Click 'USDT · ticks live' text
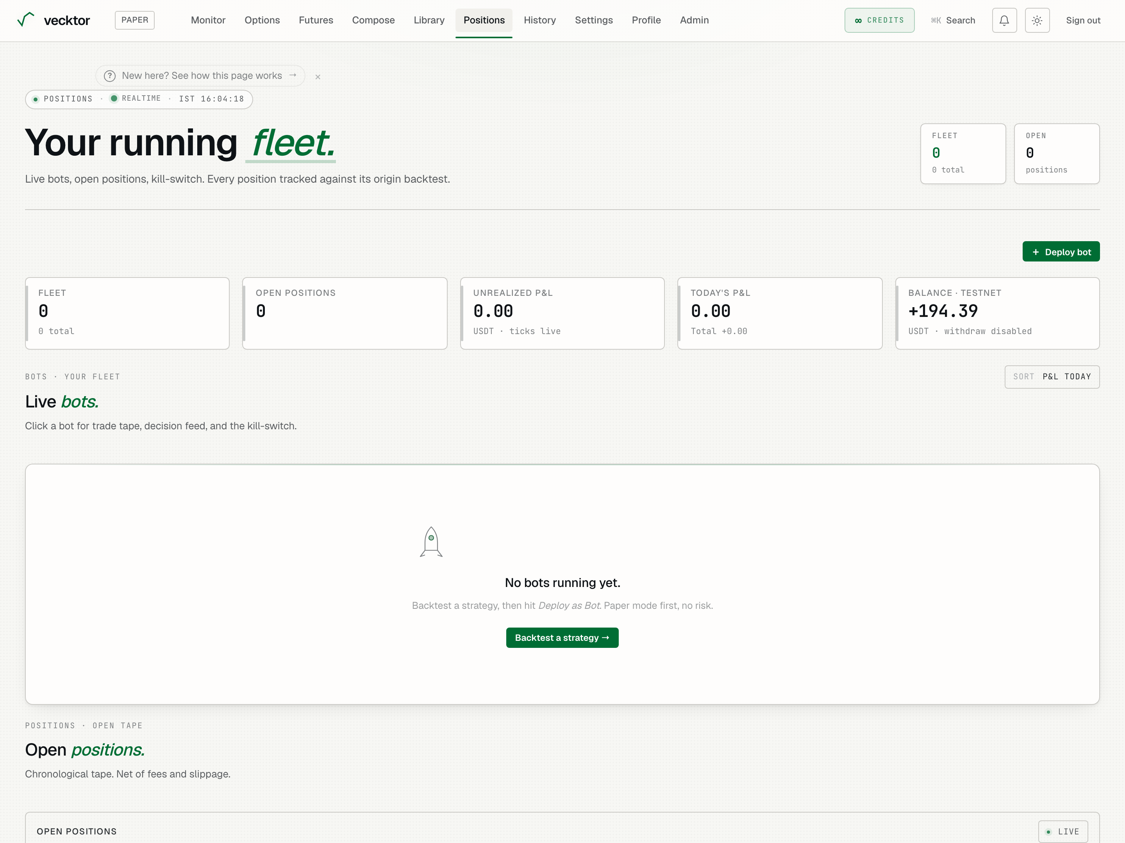 517,331
